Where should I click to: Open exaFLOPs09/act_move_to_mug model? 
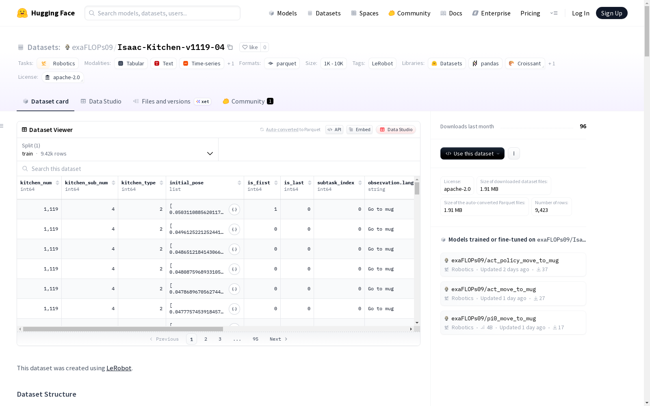click(x=513, y=294)
